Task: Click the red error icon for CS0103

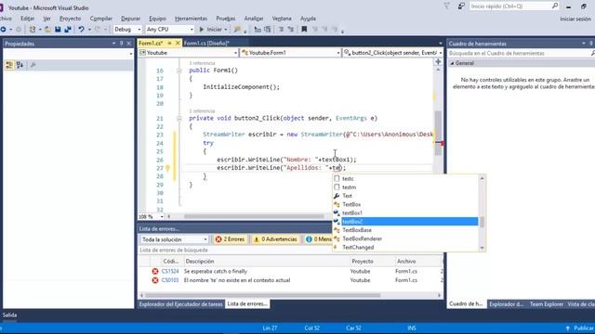Action: [x=155, y=280]
